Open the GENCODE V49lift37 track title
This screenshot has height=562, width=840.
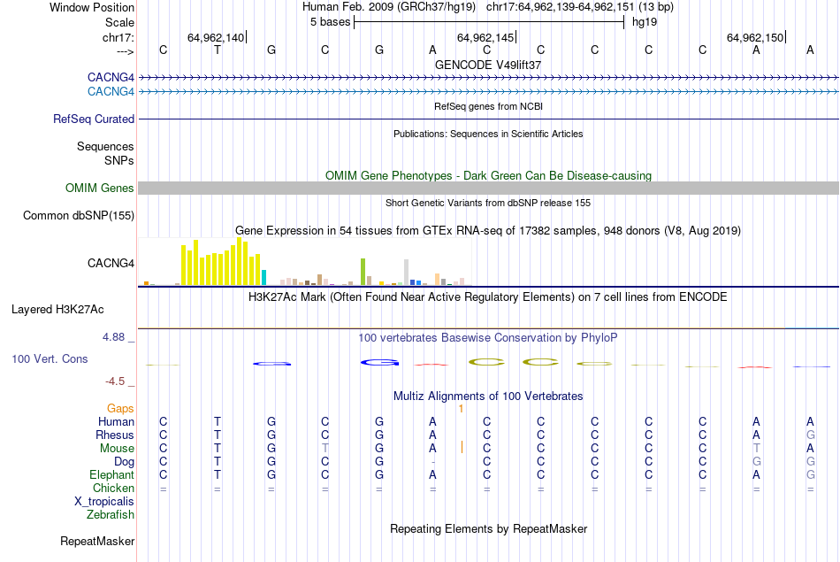488,65
